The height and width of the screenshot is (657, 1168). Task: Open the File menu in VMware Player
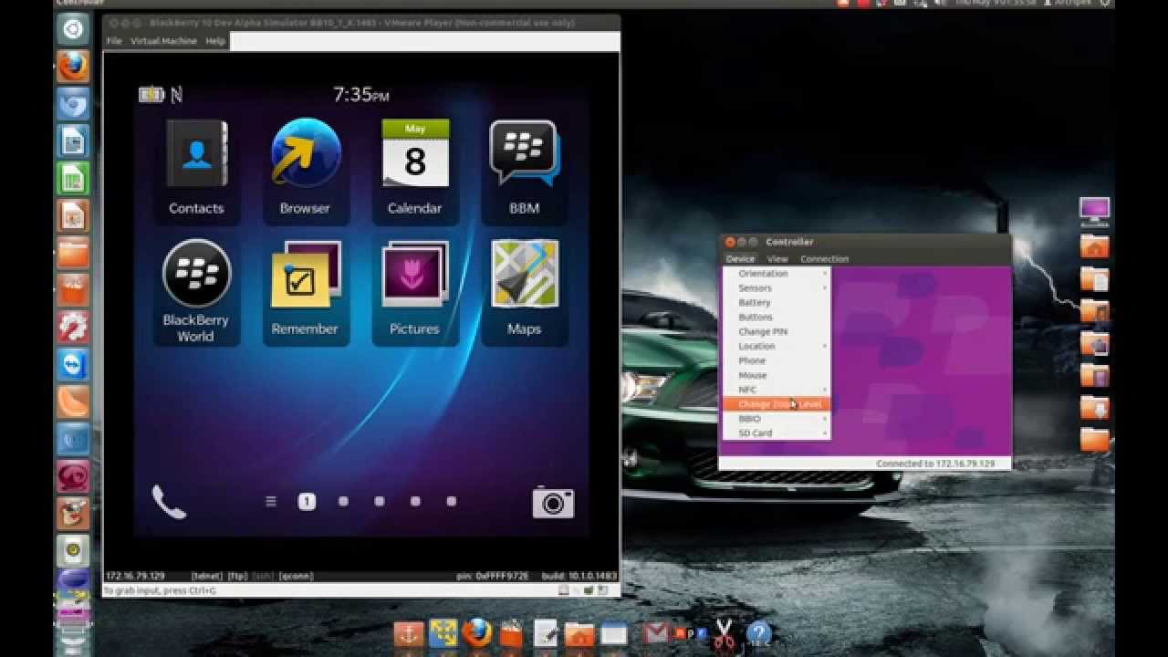click(114, 41)
